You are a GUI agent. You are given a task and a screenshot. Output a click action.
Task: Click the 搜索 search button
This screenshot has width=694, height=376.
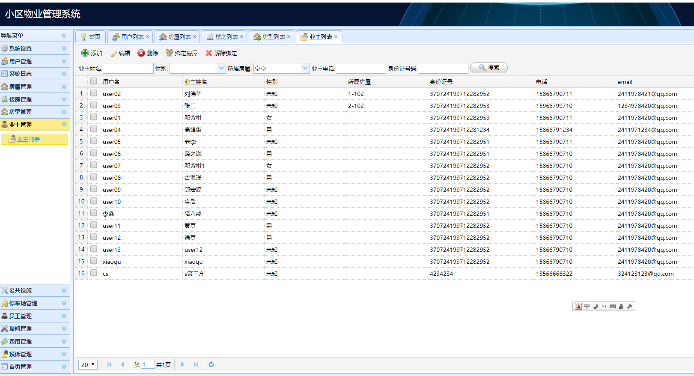point(489,68)
